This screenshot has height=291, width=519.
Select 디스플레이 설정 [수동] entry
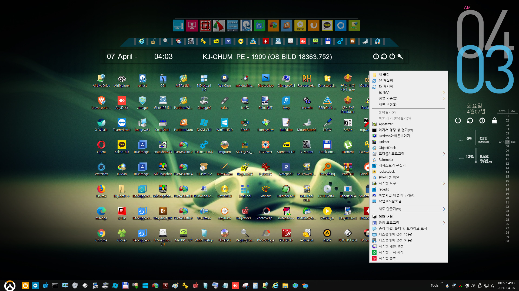pos(408,234)
